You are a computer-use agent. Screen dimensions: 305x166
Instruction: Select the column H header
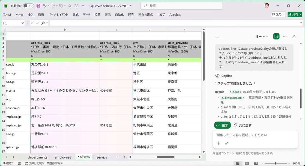pyautogui.click(x=65, y=30)
